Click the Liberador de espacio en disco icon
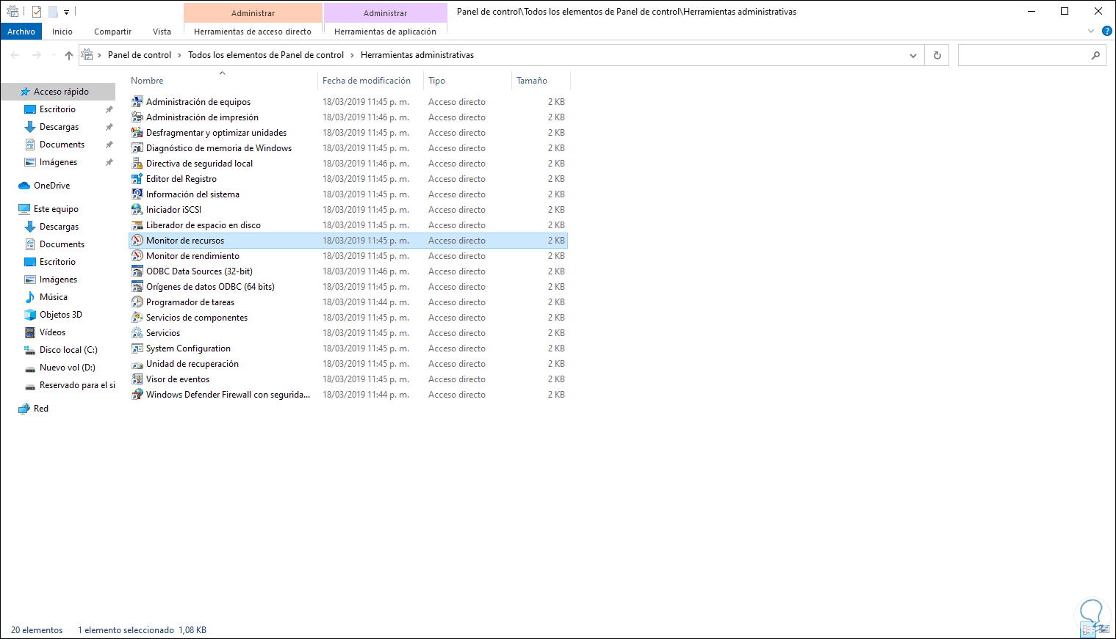This screenshot has height=639, width=1116. tap(137, 225)
